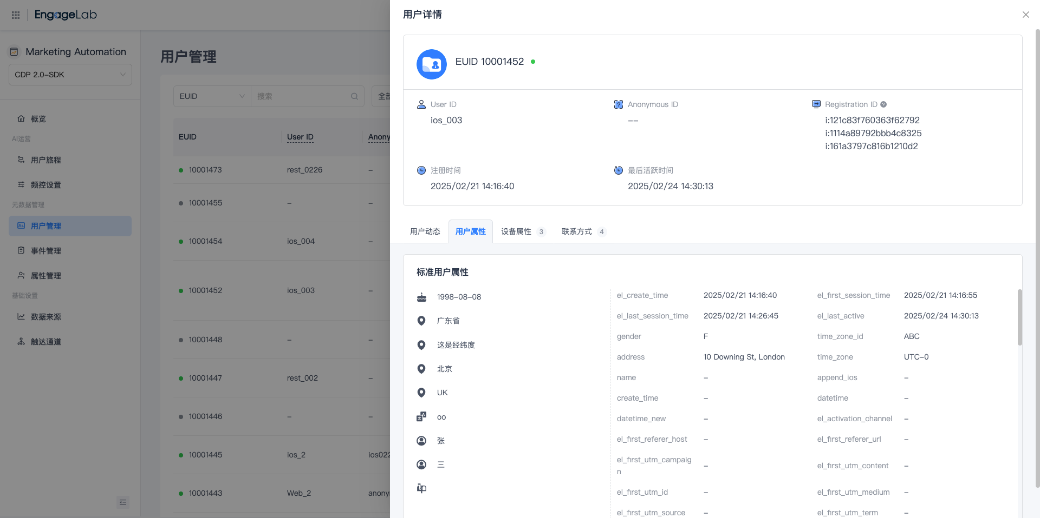This screenshot has height=518, width=1040.
Task: Click the User ID column header
Action: tap(300, 137)
